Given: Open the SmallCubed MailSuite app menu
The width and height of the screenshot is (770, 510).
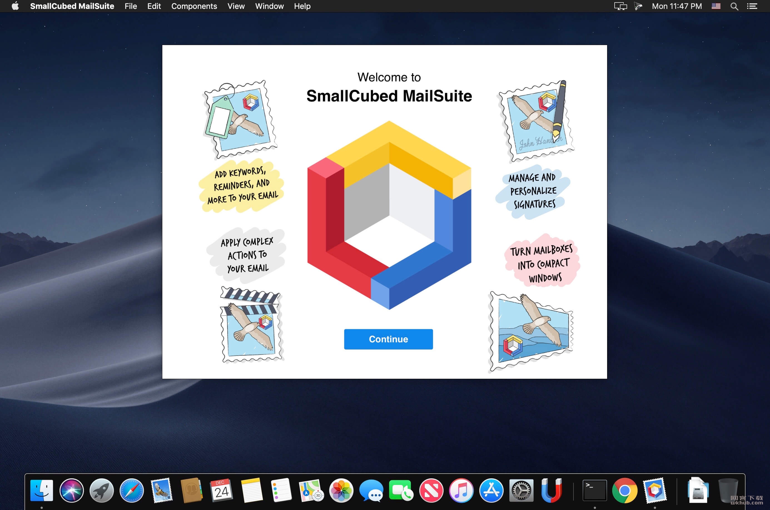Looking at the screenshot, I should 72,6.
